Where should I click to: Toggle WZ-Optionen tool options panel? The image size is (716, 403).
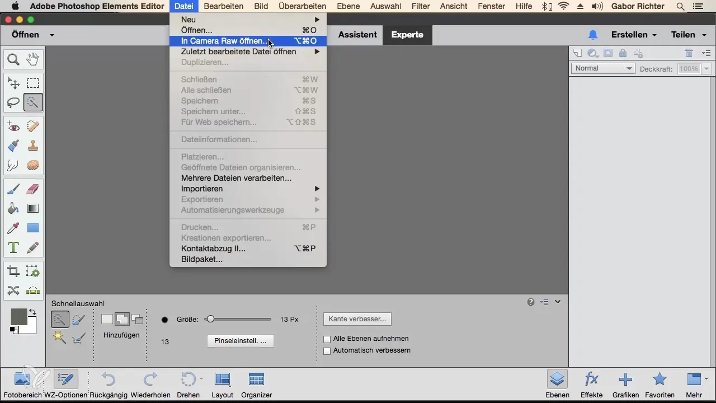click(x=65, y=384)
